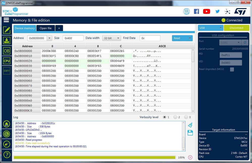
Task: Add a new tab with plus
Action: pos(59,28)
